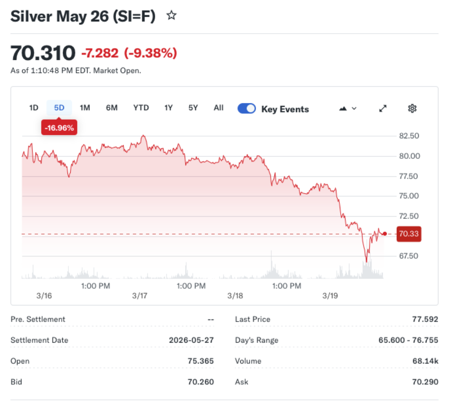The image size is (449, 410).
Task: Open chart display options via the chevron
Action: click(354, 109)
